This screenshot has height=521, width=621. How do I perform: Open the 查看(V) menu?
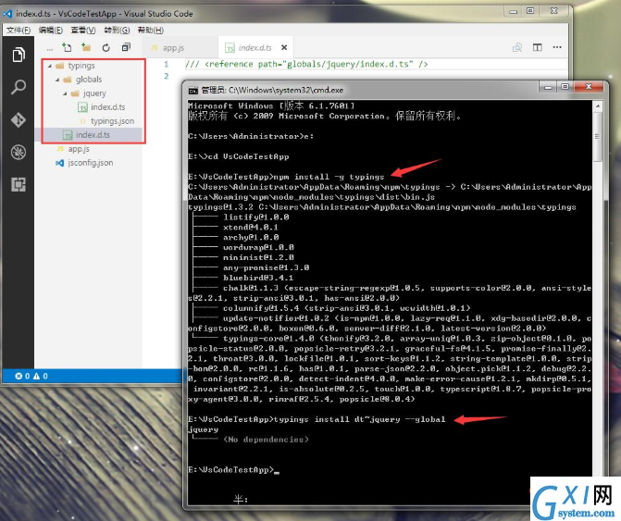[x=83, y=31]
